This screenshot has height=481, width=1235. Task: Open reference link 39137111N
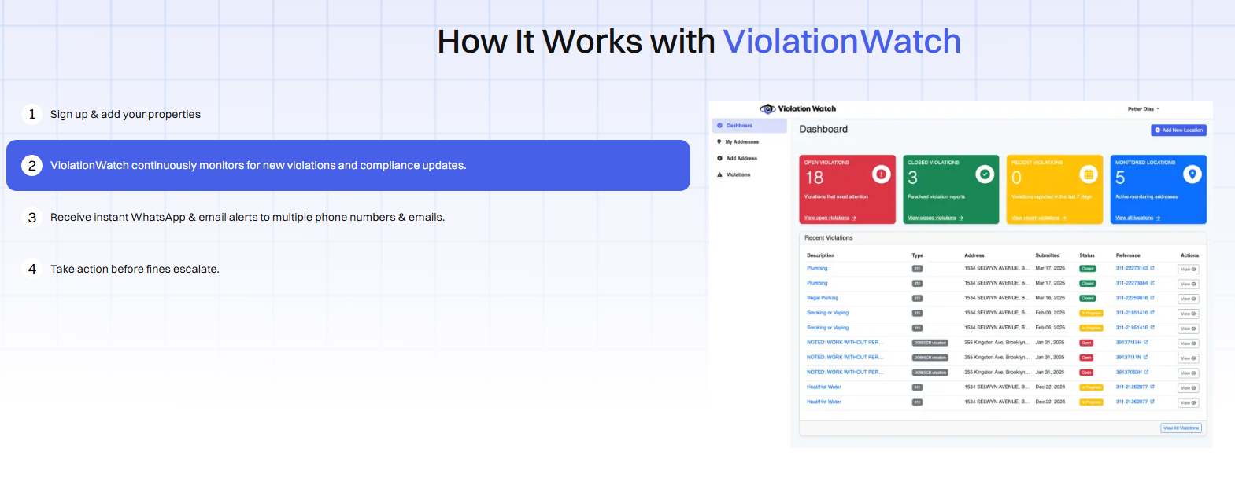pos(1129,358)
